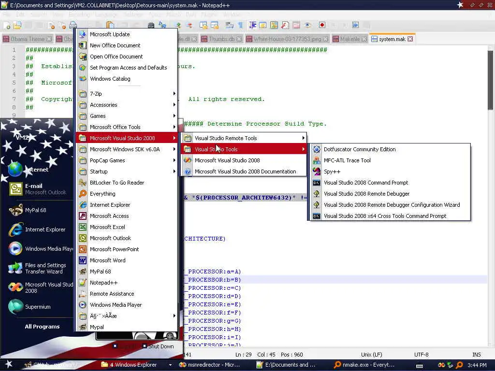Click the Start button on taskbar
Viewport: 495px width, 371px height.
click(9, 364)
